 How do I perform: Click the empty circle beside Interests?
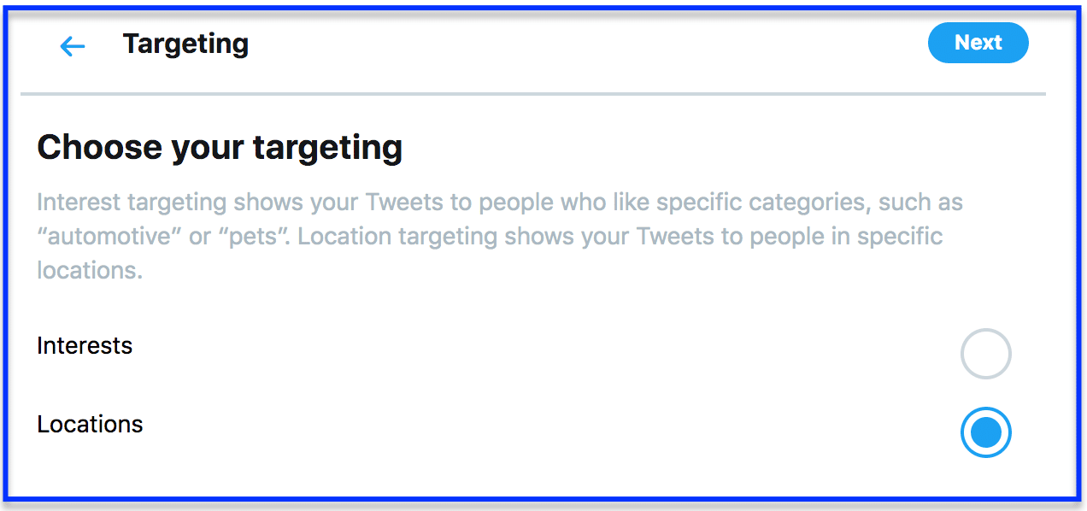(985, 353)
